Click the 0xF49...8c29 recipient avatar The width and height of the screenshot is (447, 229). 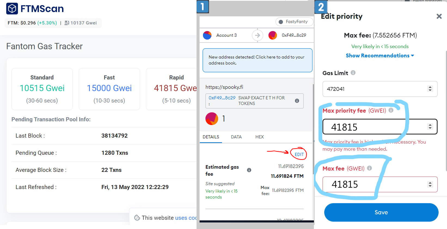tap(273, 35)
